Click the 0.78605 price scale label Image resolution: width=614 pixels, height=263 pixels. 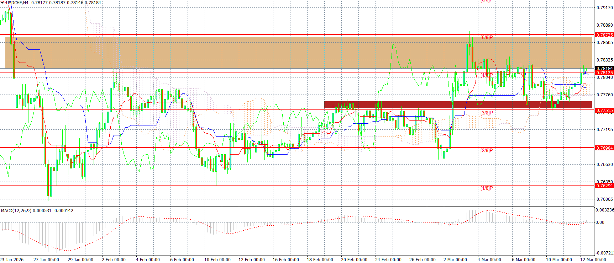604,43
